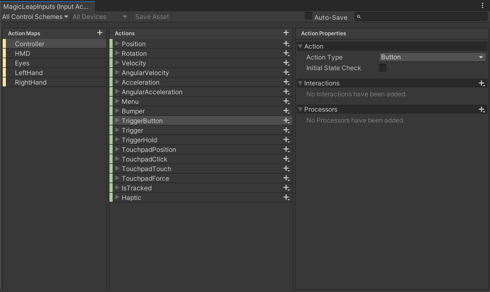Add binding to the Haptic action
Screen dimensions: 490x292
[286, 198]
